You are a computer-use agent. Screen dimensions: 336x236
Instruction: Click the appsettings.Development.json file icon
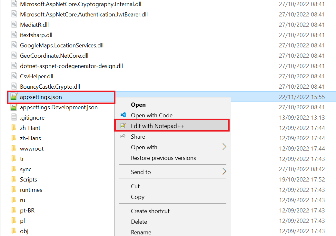click(14, 107)
